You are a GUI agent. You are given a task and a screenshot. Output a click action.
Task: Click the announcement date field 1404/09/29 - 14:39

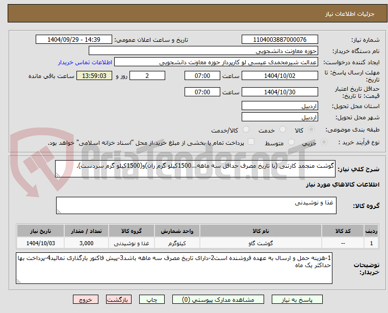74,40
